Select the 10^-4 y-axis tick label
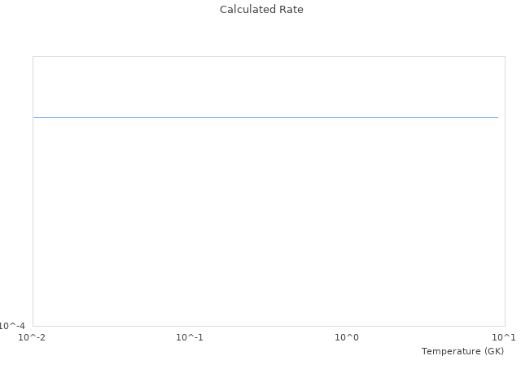Image resolution: width=521 pixels, height=391 pixels. [13, 326]
